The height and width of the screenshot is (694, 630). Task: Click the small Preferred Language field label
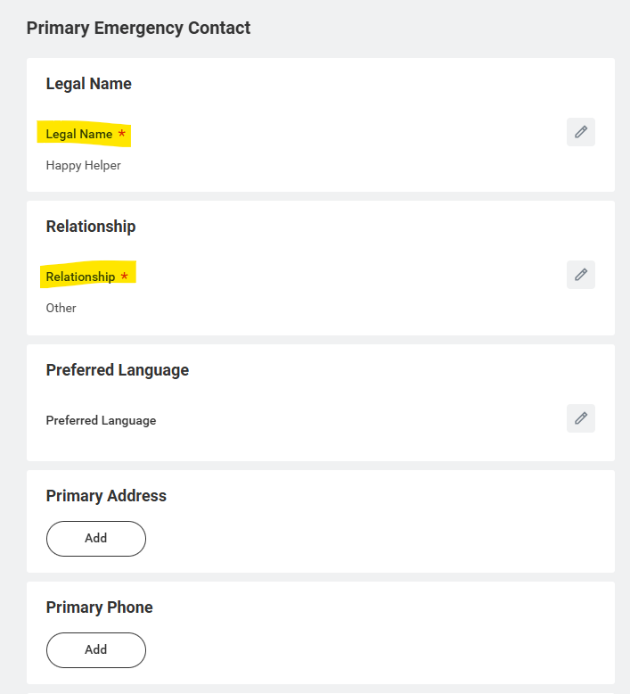click(x=101, y=420)
